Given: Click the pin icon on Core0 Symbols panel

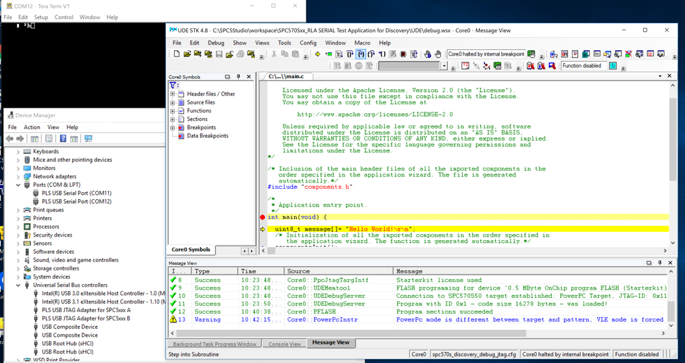Looking at the screenshot, I should (x=237, y=77).
